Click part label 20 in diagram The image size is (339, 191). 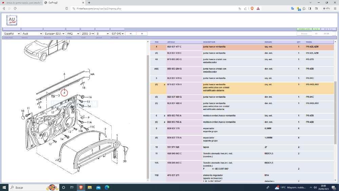pos(125,161)
